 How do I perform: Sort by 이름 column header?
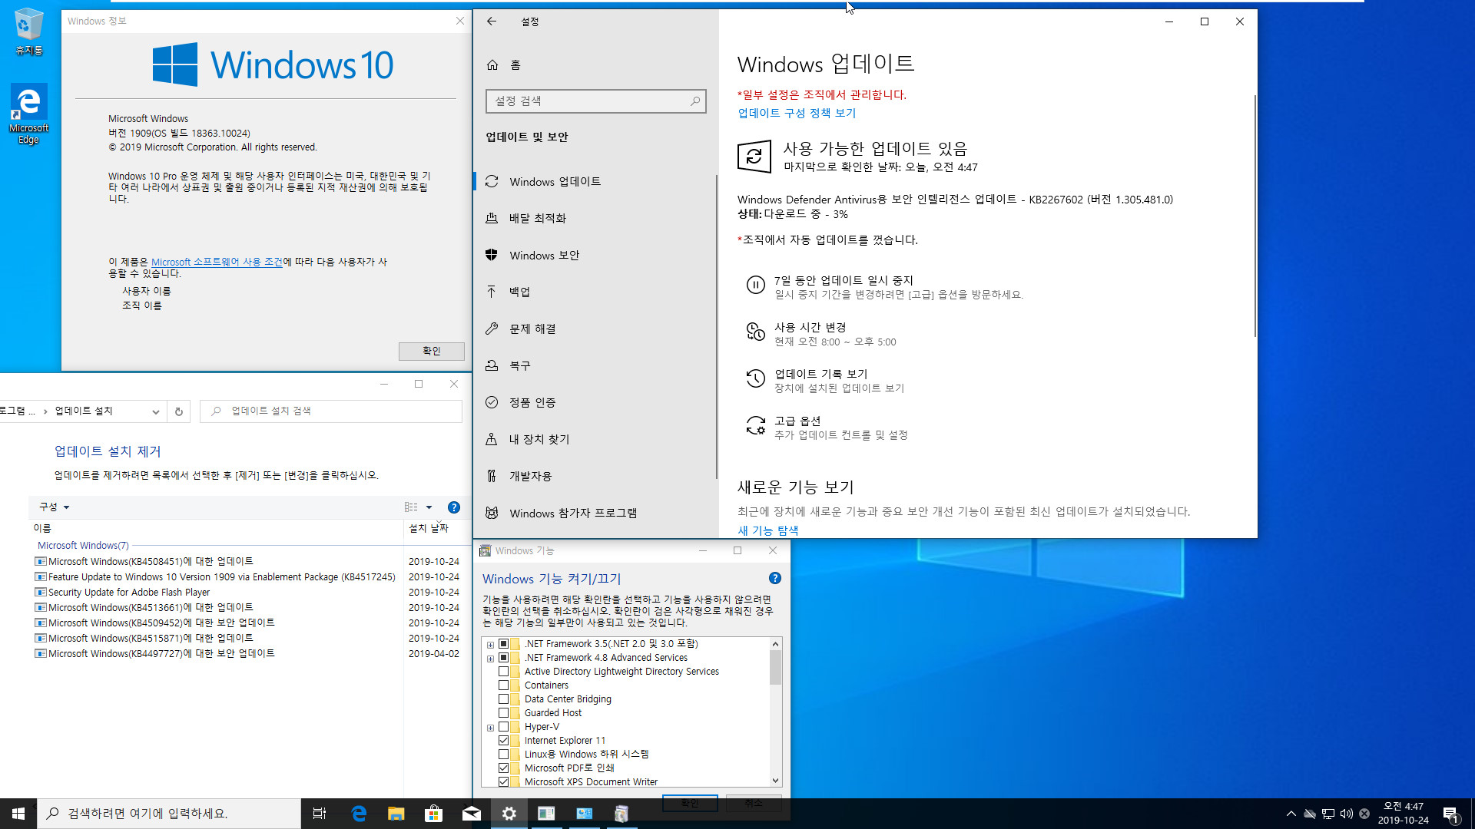(x=217, y=528)
